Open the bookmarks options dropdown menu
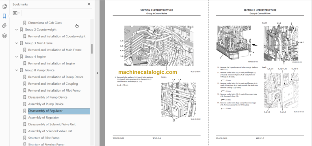The width and height of the screenshot is (312, 146). coord(16,13)
